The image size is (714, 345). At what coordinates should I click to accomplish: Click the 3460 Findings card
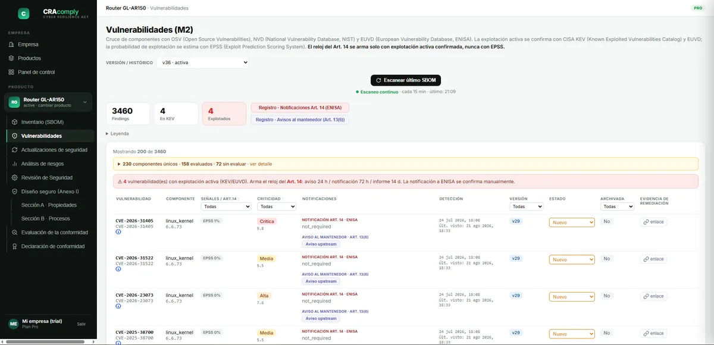[128, 114]
